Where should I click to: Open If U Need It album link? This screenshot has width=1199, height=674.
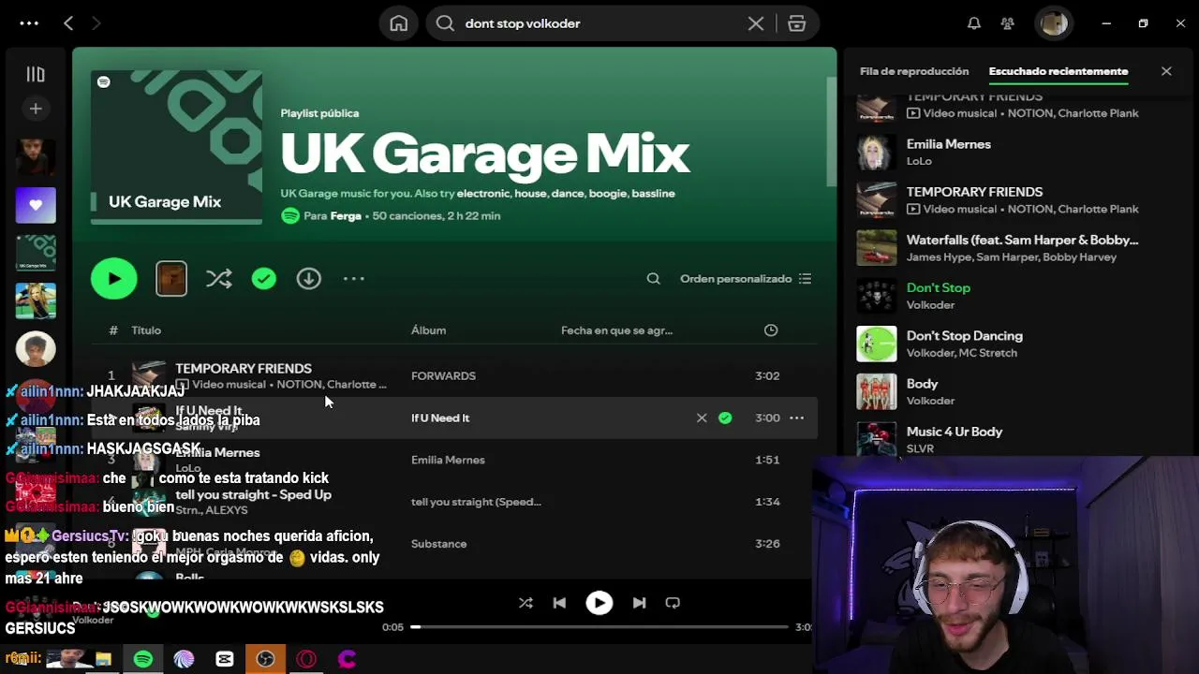pos(440,418)
